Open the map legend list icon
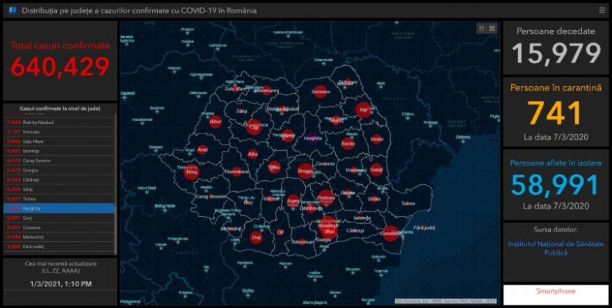This screenshot has height=308, width=612. [x=481, y=29]
